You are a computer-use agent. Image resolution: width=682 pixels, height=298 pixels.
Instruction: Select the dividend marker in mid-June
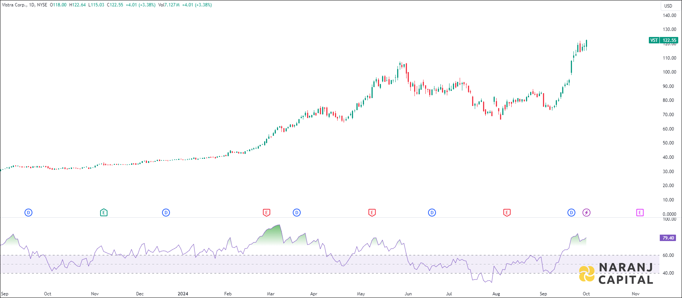432,213
